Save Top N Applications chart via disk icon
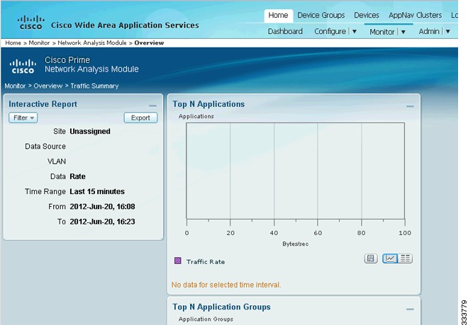Viewport: 468px width, 325px height. [x=371, y=258]
